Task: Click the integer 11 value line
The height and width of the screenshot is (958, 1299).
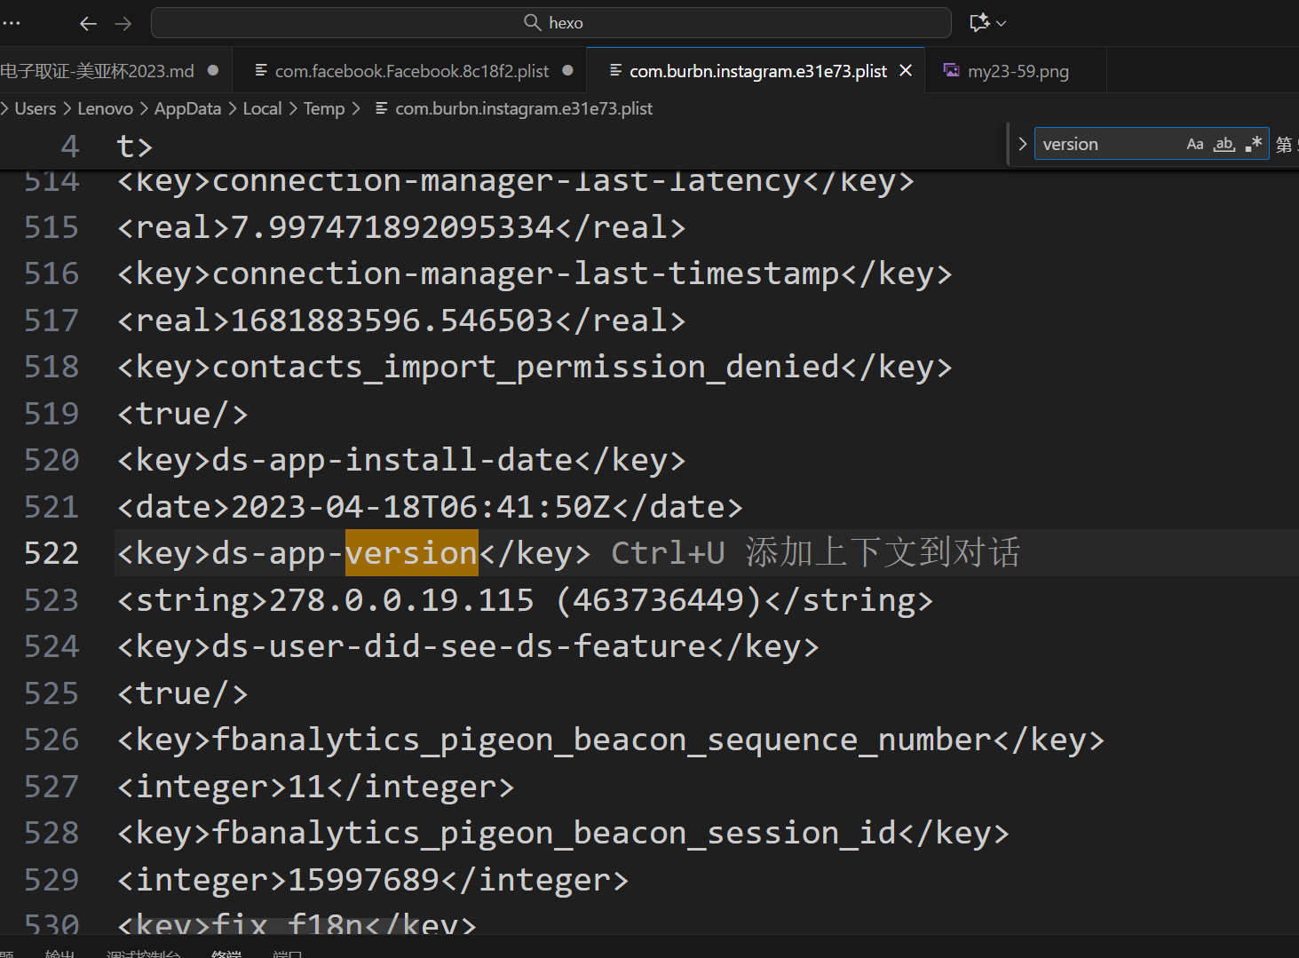Action: (x=316, y=787)
